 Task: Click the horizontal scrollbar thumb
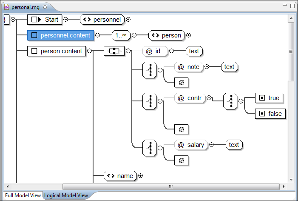tap(170, 187)
